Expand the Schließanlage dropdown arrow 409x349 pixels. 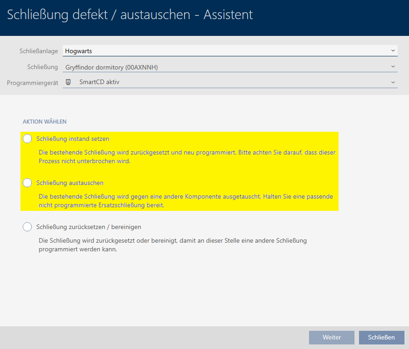(x=393, y=51)
